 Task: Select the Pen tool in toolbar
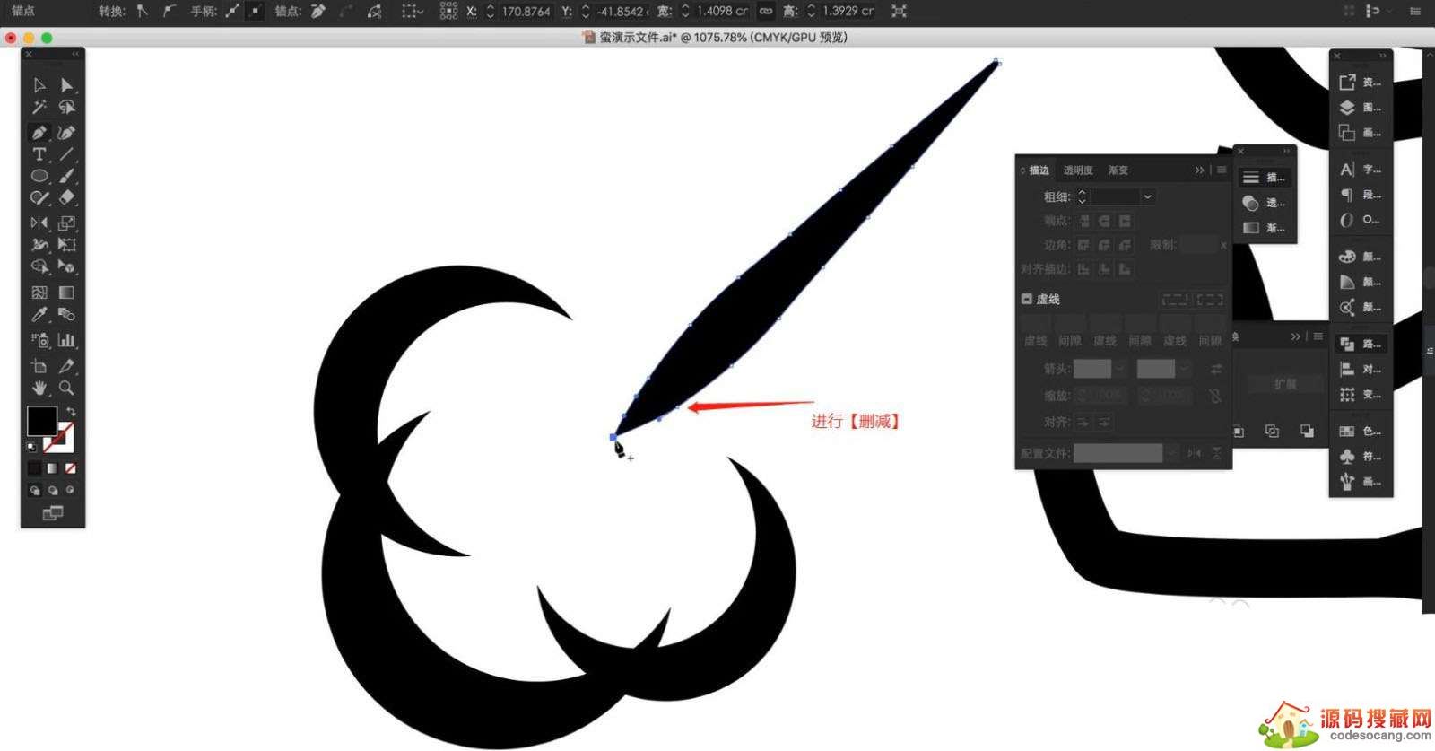point(39,133)
